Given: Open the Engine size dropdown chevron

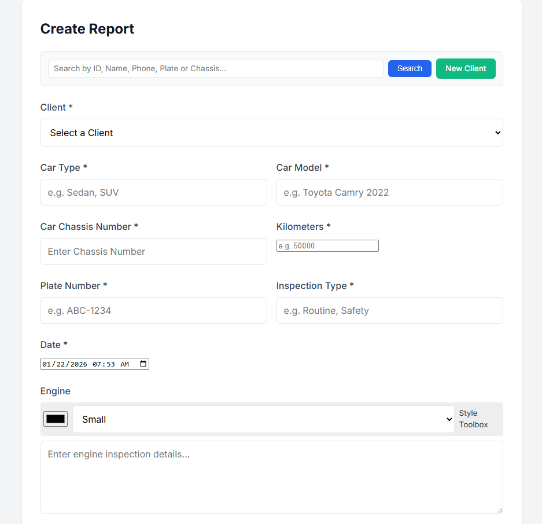Looking at the screenshot, I should [x=449, y=419].
